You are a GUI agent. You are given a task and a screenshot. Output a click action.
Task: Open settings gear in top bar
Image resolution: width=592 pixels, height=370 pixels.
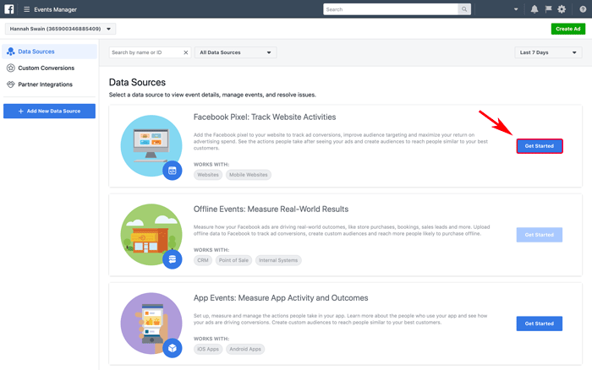pos(562,9)
